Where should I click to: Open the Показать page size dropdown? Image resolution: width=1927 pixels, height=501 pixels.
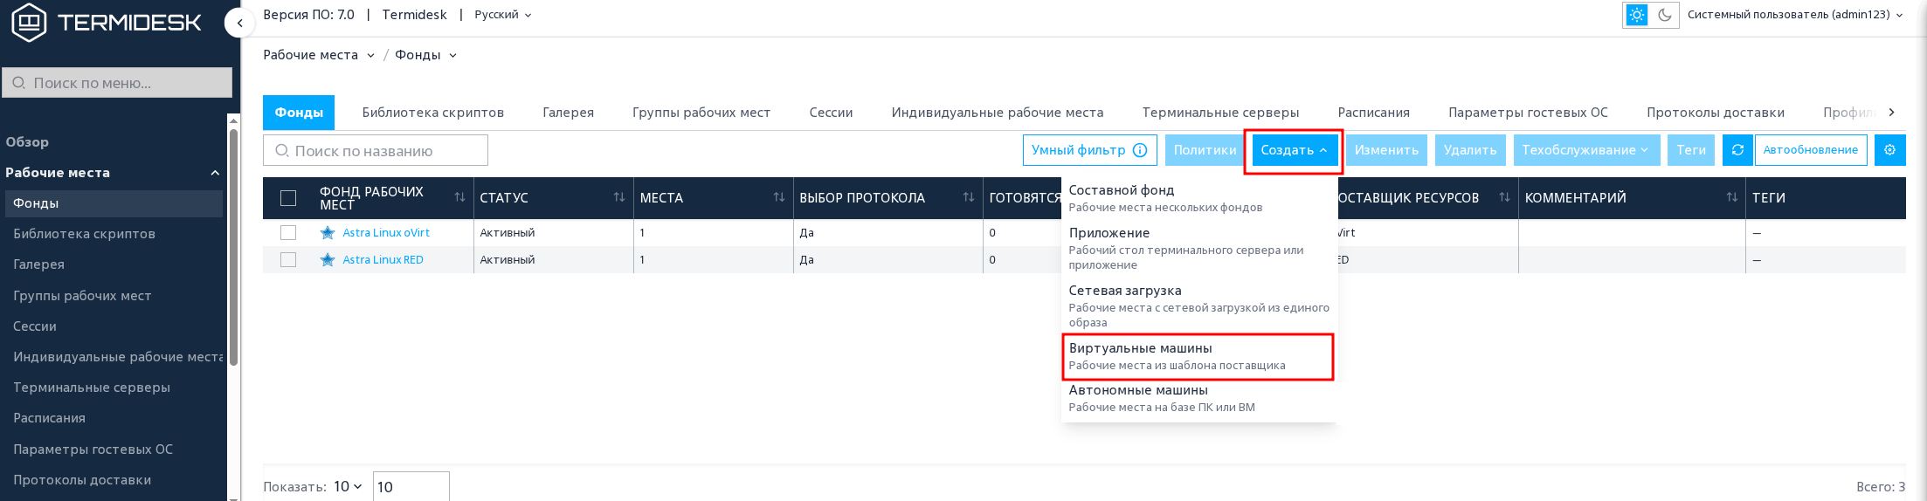coord(348,486)
